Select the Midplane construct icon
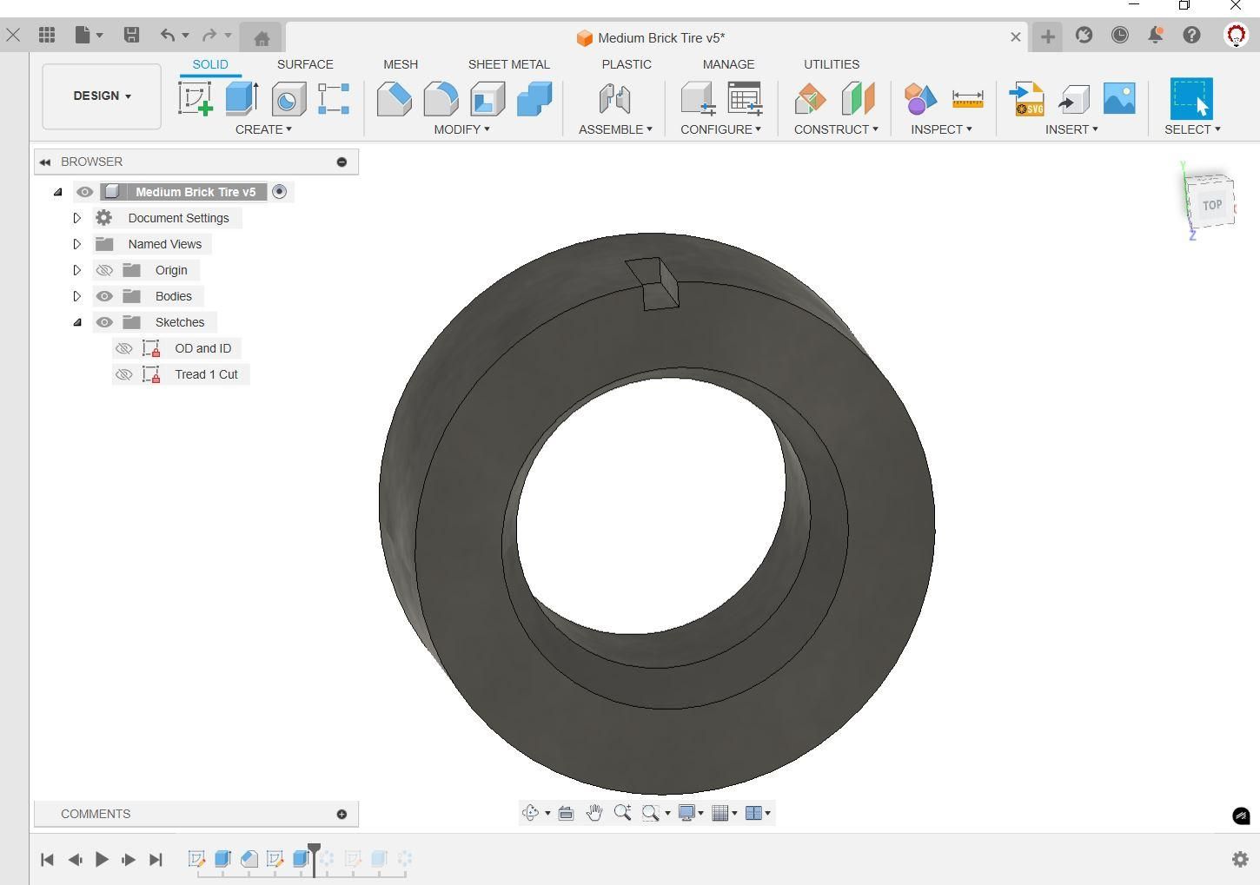 pos(858,98)
